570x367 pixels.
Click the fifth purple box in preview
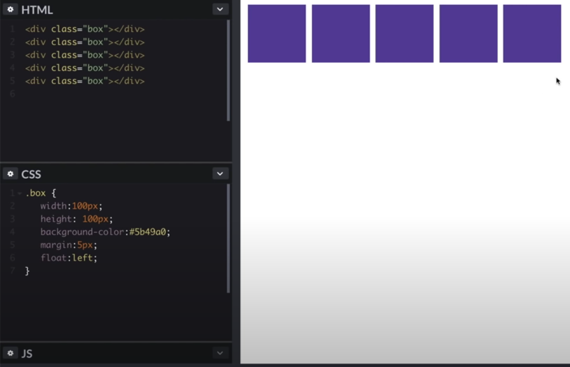click(532, 33)
